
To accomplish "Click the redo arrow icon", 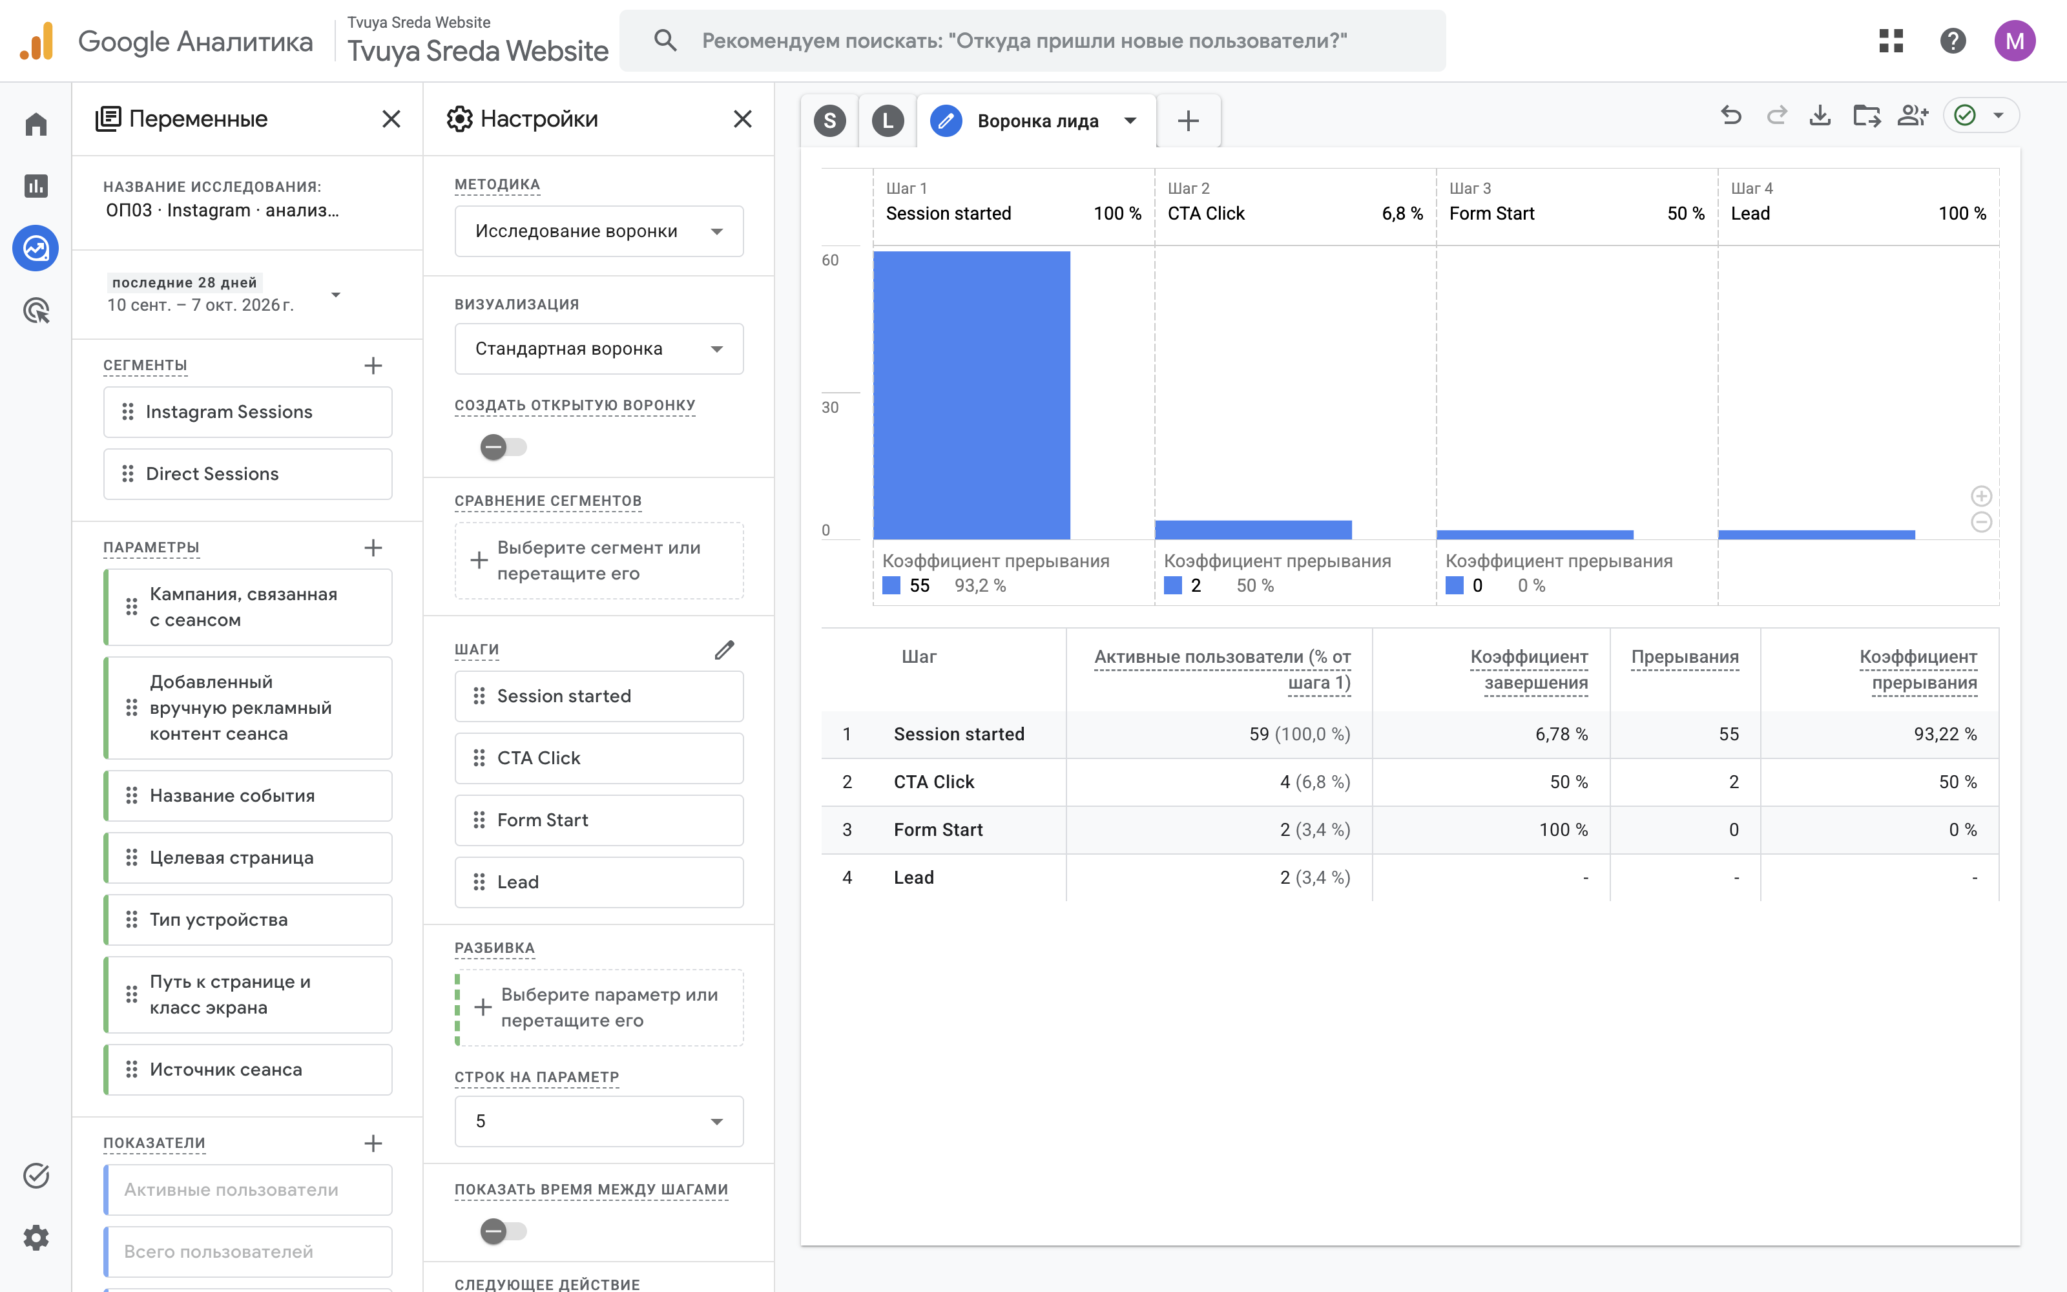I will (x=1776, y=116).
